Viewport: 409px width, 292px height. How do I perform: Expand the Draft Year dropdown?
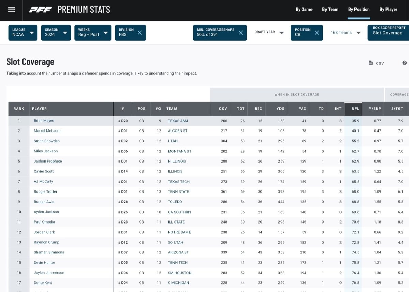(269, 32)
